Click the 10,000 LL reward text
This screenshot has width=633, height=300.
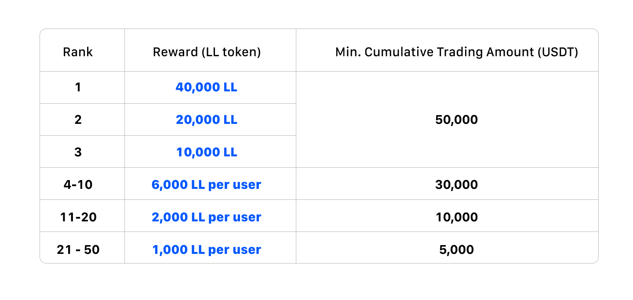[x=207, y=152]
